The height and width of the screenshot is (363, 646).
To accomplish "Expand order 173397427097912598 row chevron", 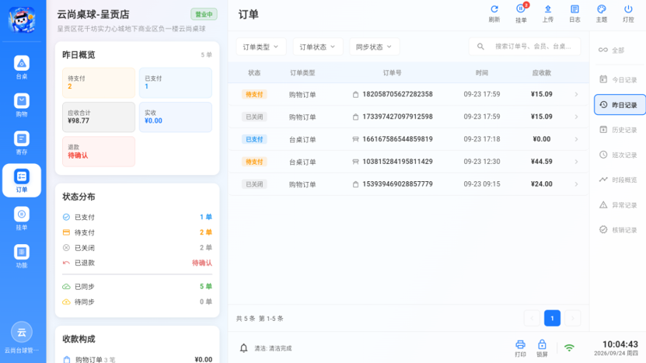I will [576, 117].
